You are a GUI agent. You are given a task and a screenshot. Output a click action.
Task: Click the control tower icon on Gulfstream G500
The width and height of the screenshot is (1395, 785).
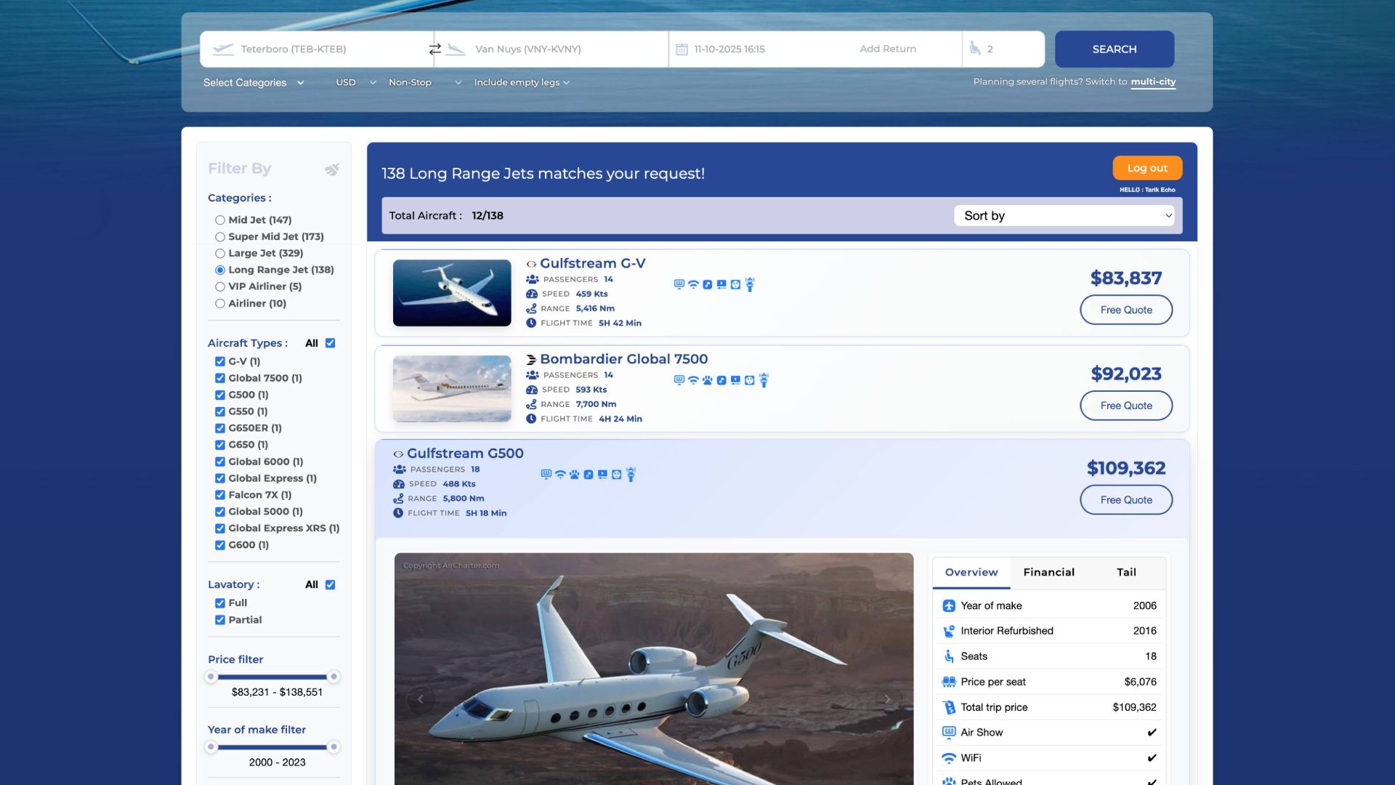click(631, 475)
